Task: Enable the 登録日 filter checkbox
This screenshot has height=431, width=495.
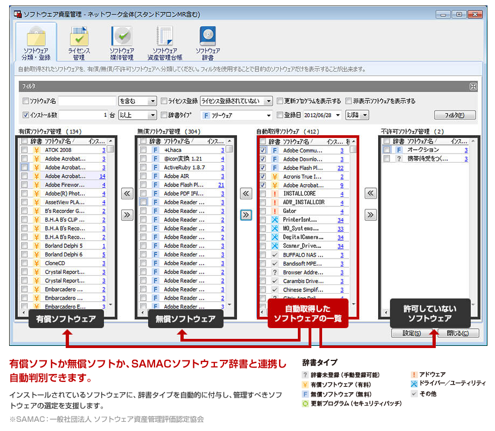Action: [x=280, y=115]
